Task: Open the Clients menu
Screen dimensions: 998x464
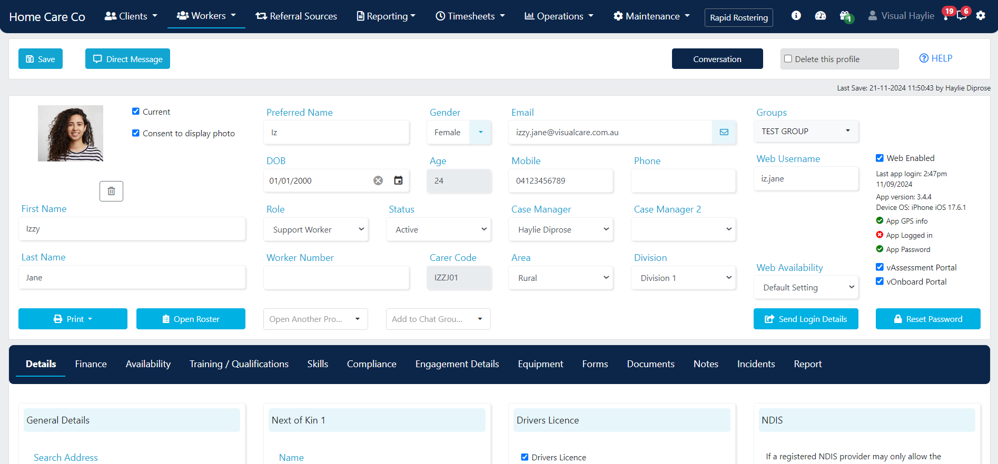Action: (x=131, y=16)
